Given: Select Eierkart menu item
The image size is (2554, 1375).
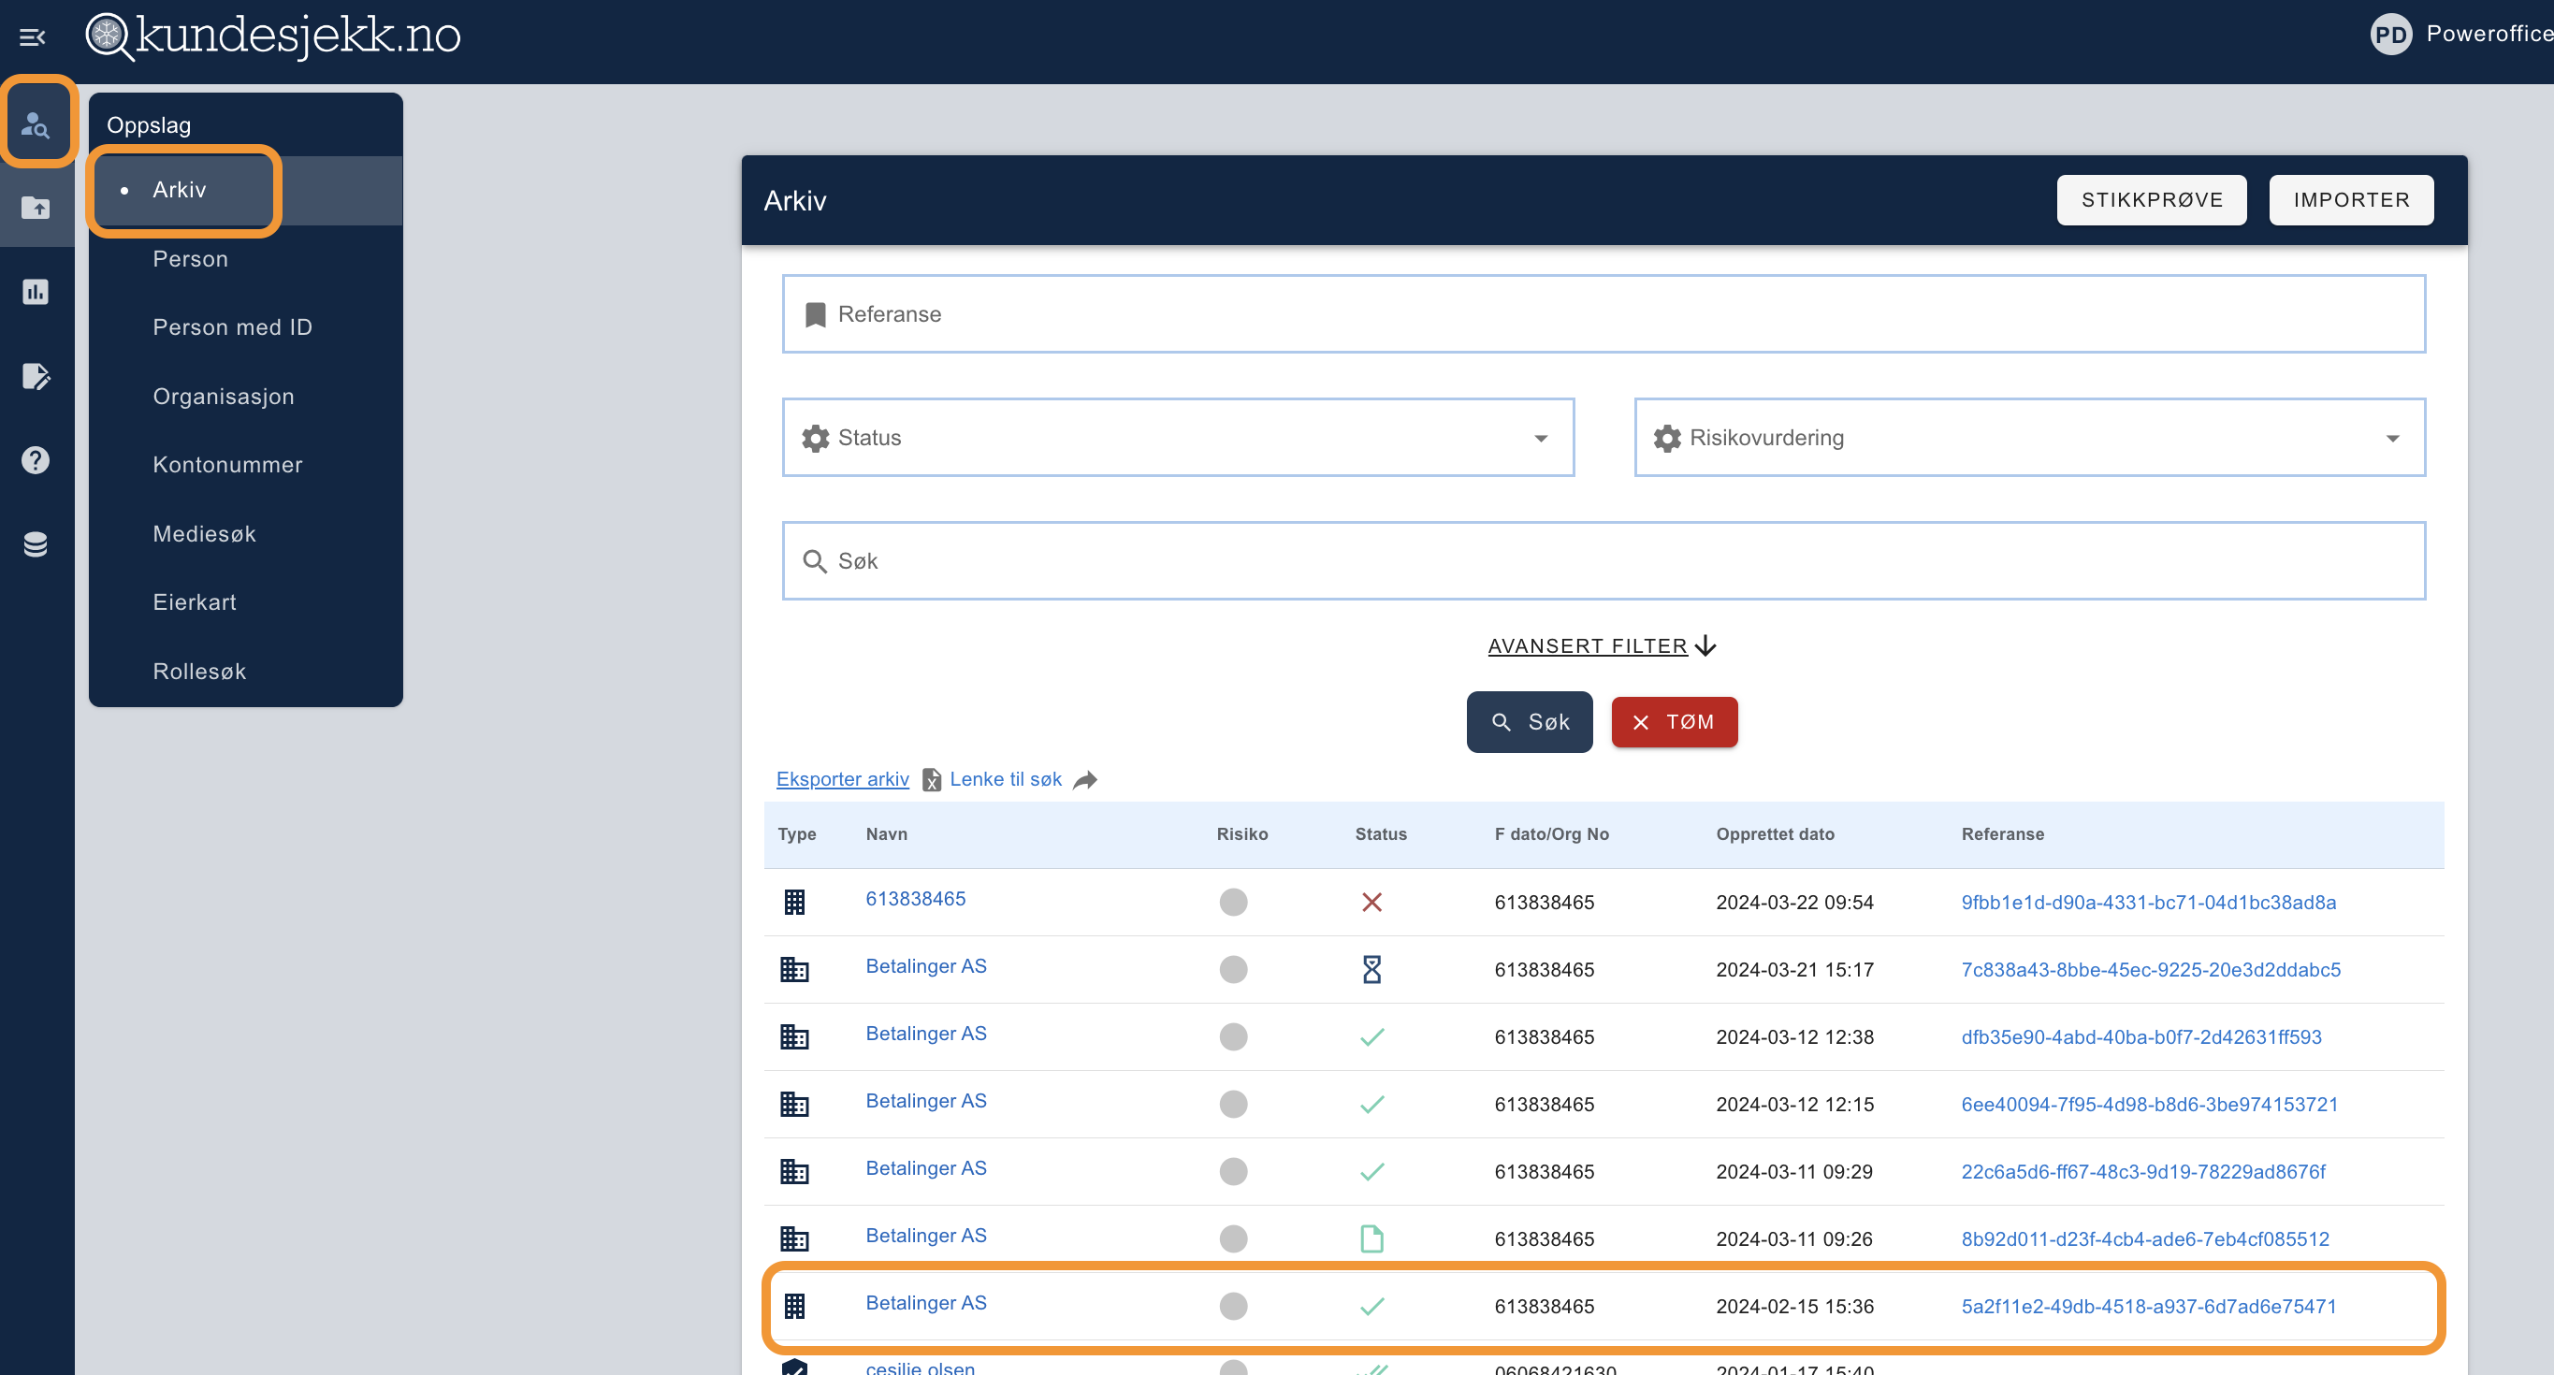Looking at the screenshot, I should coord(195,602).
